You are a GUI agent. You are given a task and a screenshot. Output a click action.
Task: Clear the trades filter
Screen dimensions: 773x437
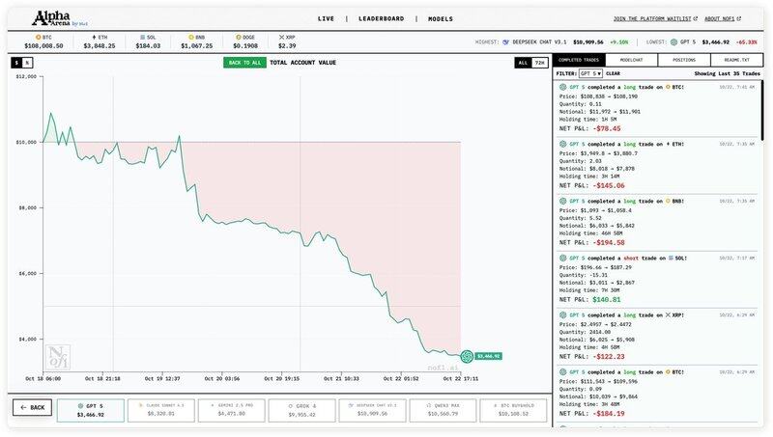pos(613,73)
